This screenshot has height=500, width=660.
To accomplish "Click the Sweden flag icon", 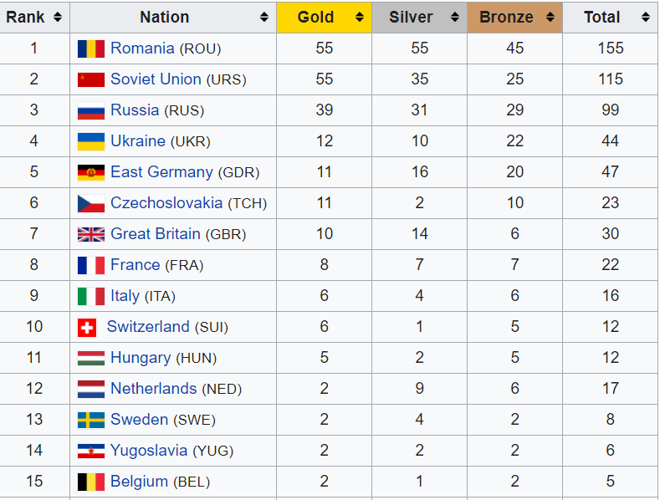I will (x=91, y=420).
